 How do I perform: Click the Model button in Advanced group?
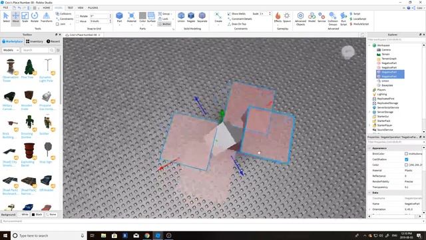coord(312,17)
